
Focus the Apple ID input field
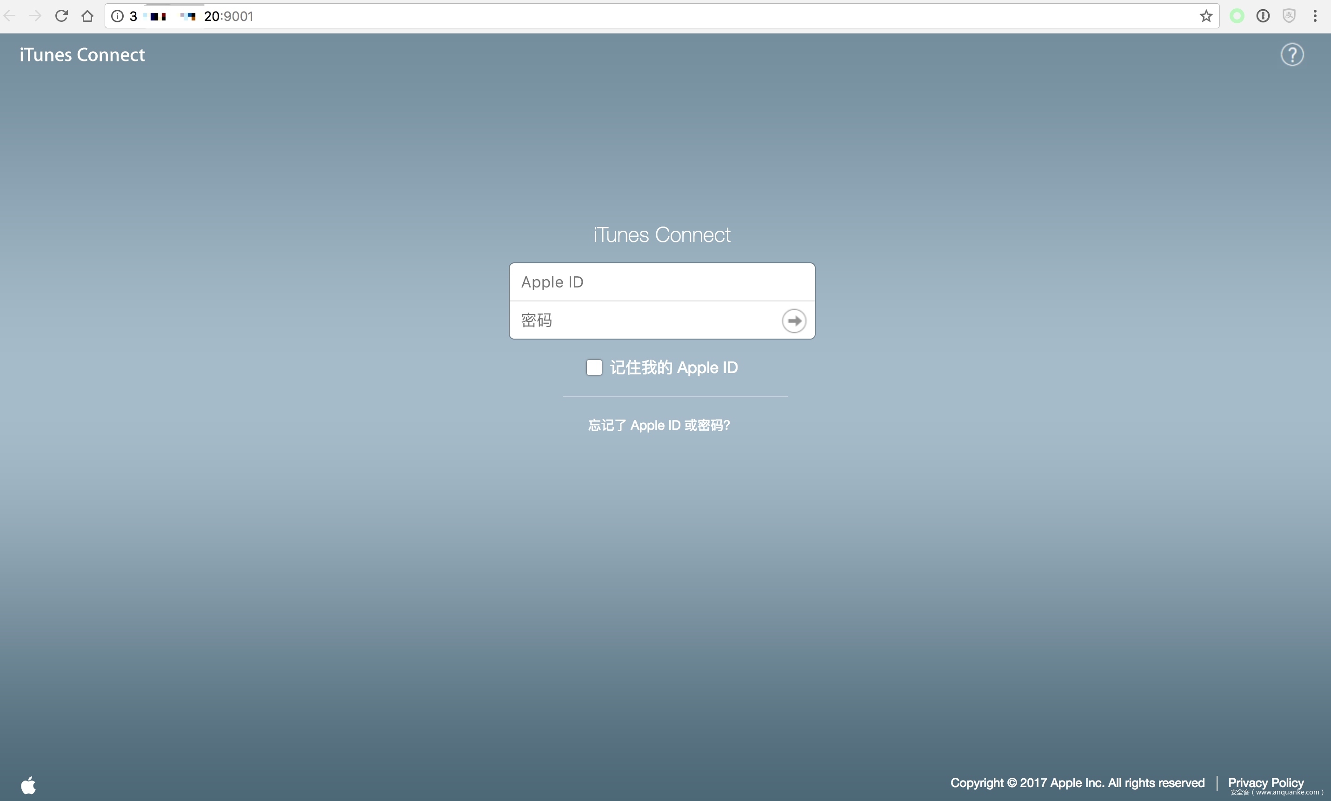click(x=662, y=282)
